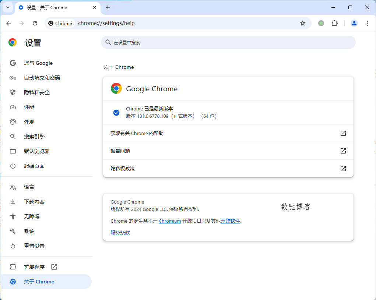This screenshot has height=300, width=376.
Task: Click the address bar URL chrome://settings/help
Action: [x=106, y=23]
